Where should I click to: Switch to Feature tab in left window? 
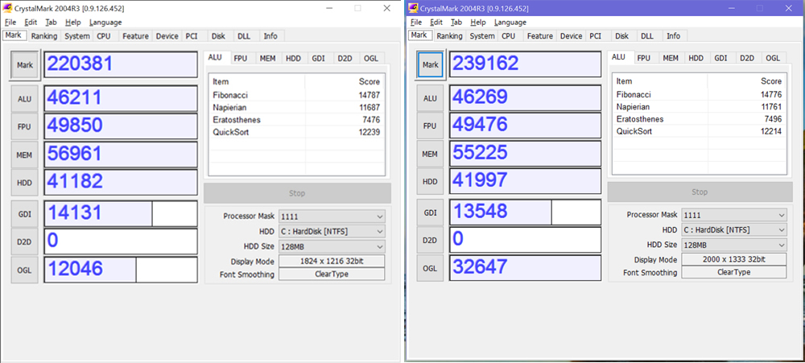(135, 36)
